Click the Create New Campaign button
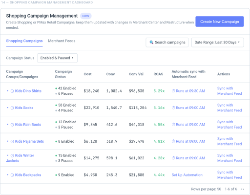The height and width of the screenshot is (195, 250). 220,22
